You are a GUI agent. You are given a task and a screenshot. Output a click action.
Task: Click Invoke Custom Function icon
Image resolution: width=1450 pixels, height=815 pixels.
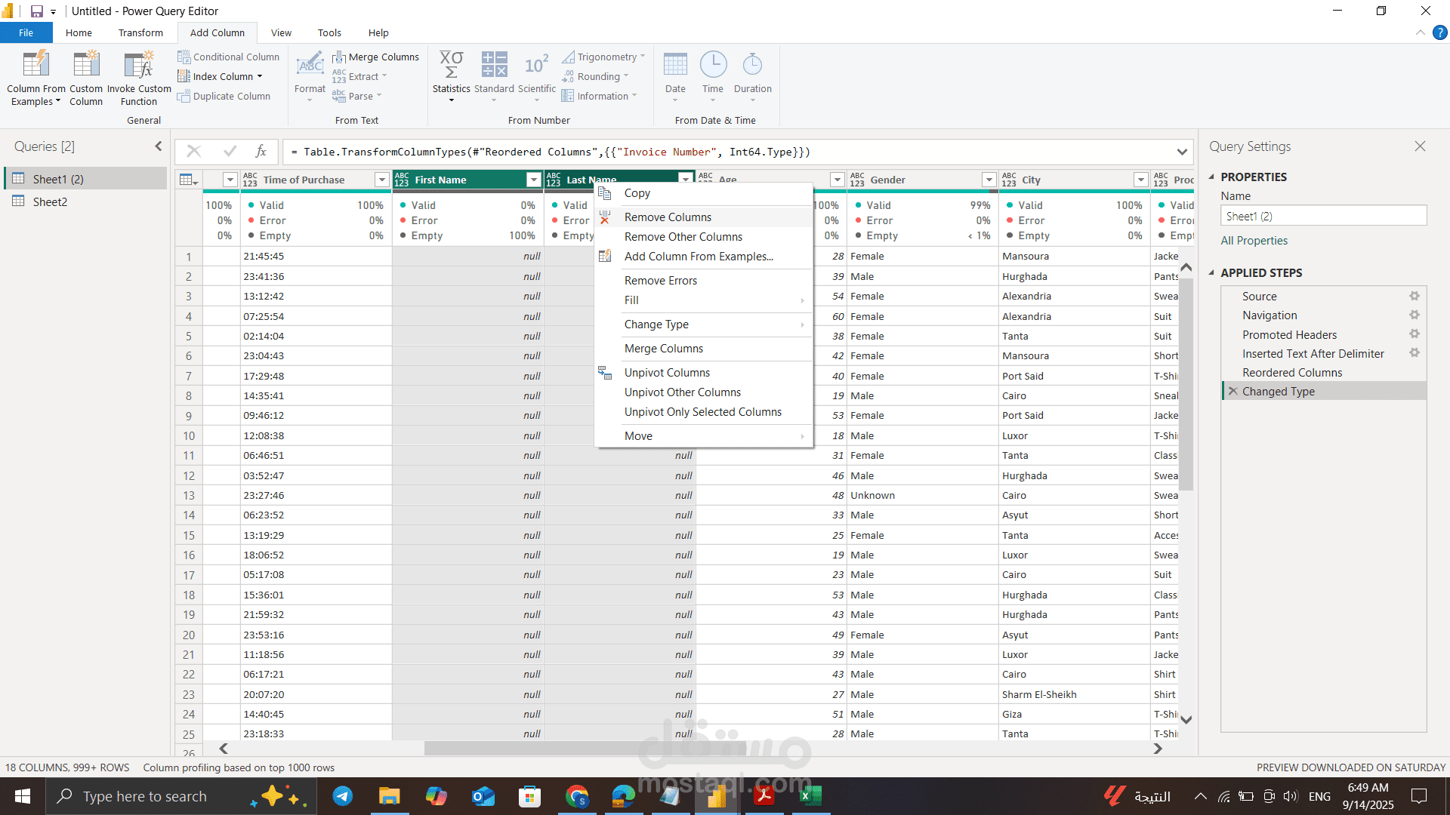(x=139, y=66)
